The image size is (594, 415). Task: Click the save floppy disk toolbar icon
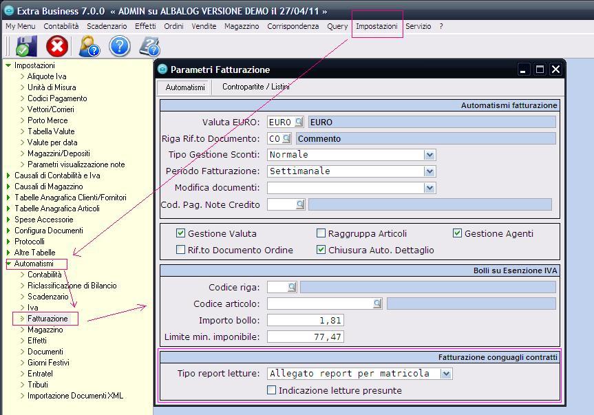(26, 46)
